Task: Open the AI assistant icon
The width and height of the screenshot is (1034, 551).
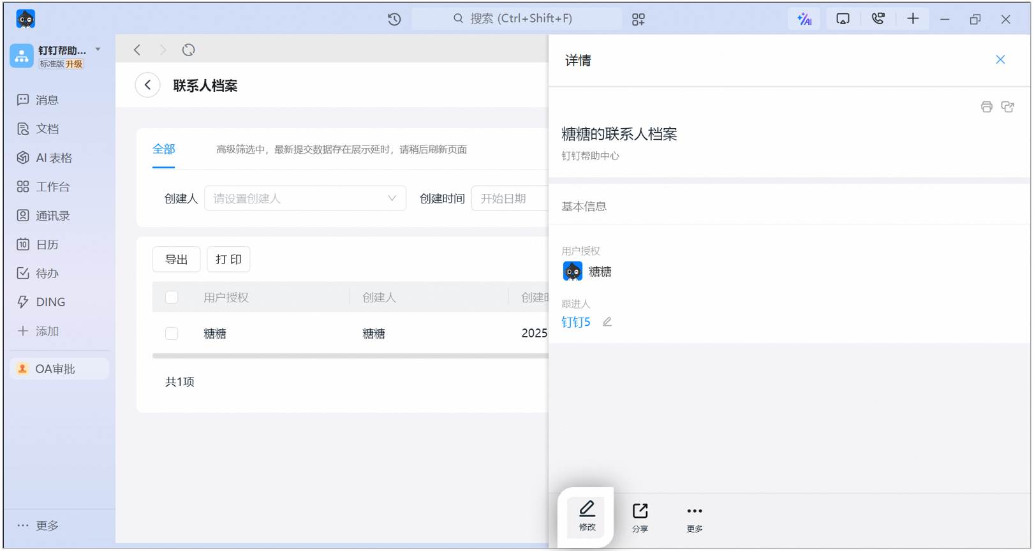Action: click(x=804, y=19)
